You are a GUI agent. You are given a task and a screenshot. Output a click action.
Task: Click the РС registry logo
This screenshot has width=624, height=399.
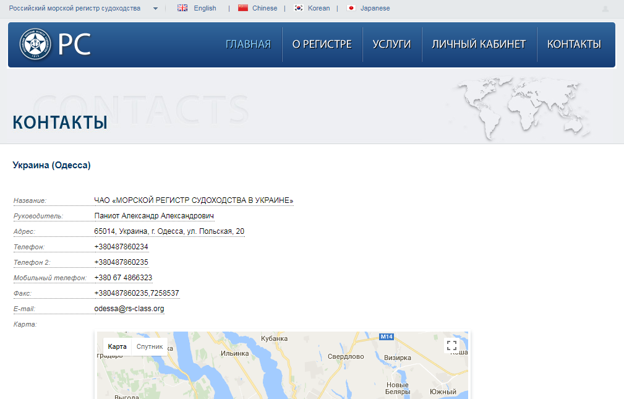[x=54, y=45]
